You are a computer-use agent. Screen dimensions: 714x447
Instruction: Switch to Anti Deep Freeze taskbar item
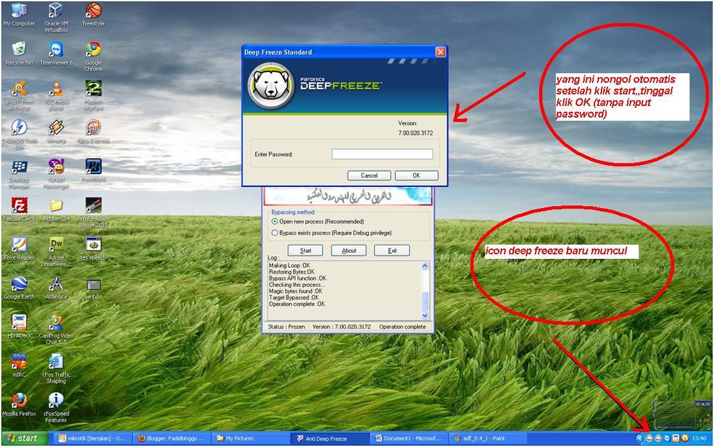coord(330,439)
